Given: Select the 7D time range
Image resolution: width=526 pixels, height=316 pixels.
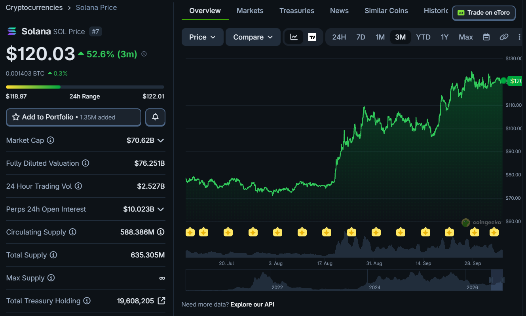Looking at the screenshot, I should point(361,37).
